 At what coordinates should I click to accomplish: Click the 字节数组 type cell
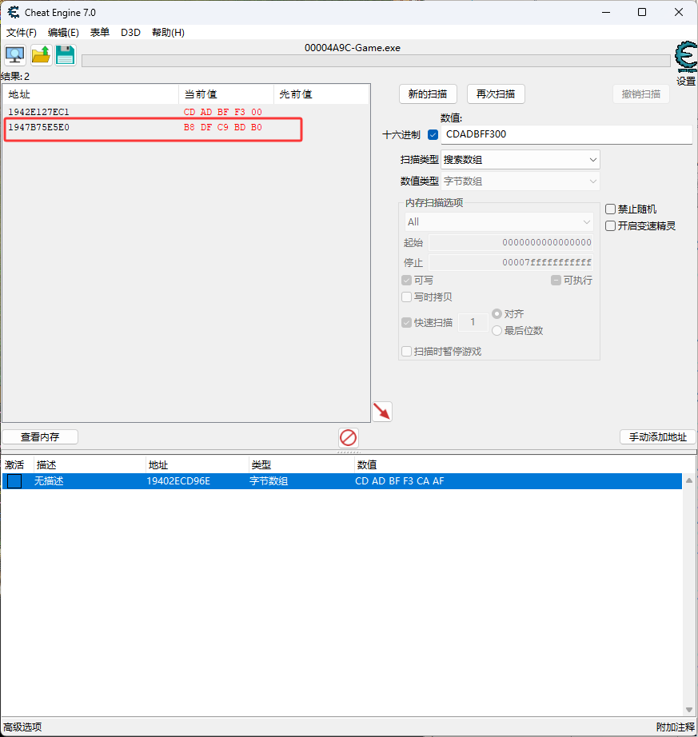click(x=269, y=481)
